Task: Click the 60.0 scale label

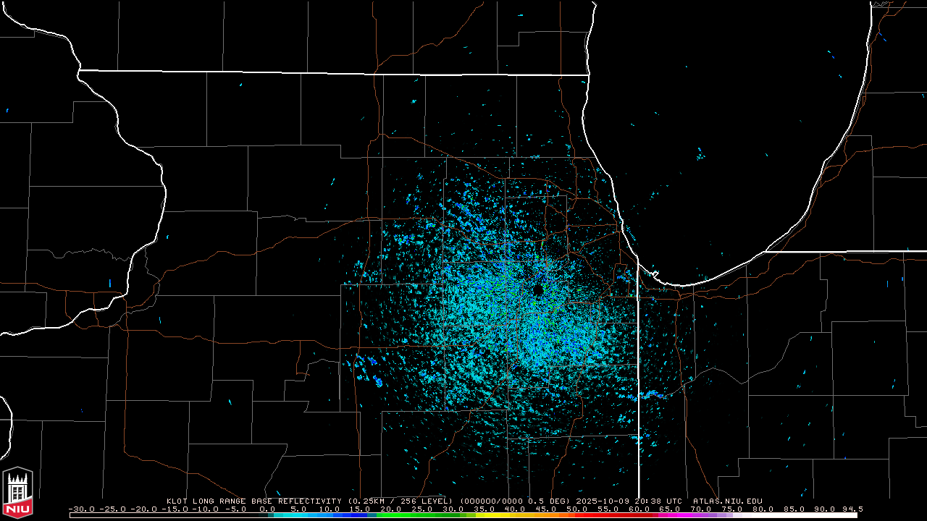Action: tap(639, 509)
